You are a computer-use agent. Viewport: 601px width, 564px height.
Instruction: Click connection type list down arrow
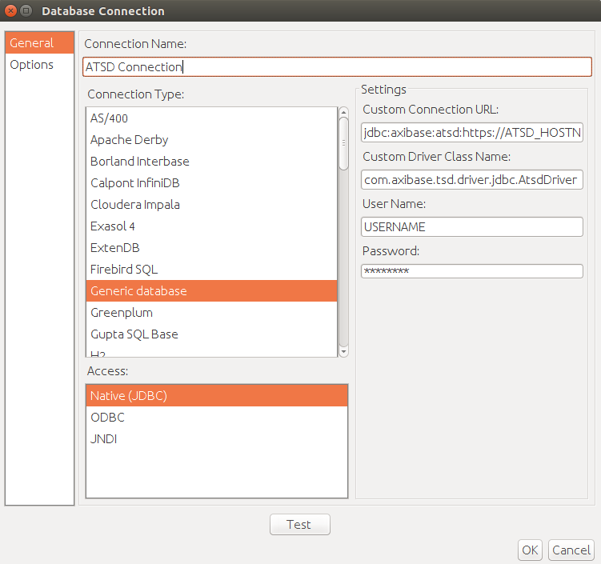[344, 351]
